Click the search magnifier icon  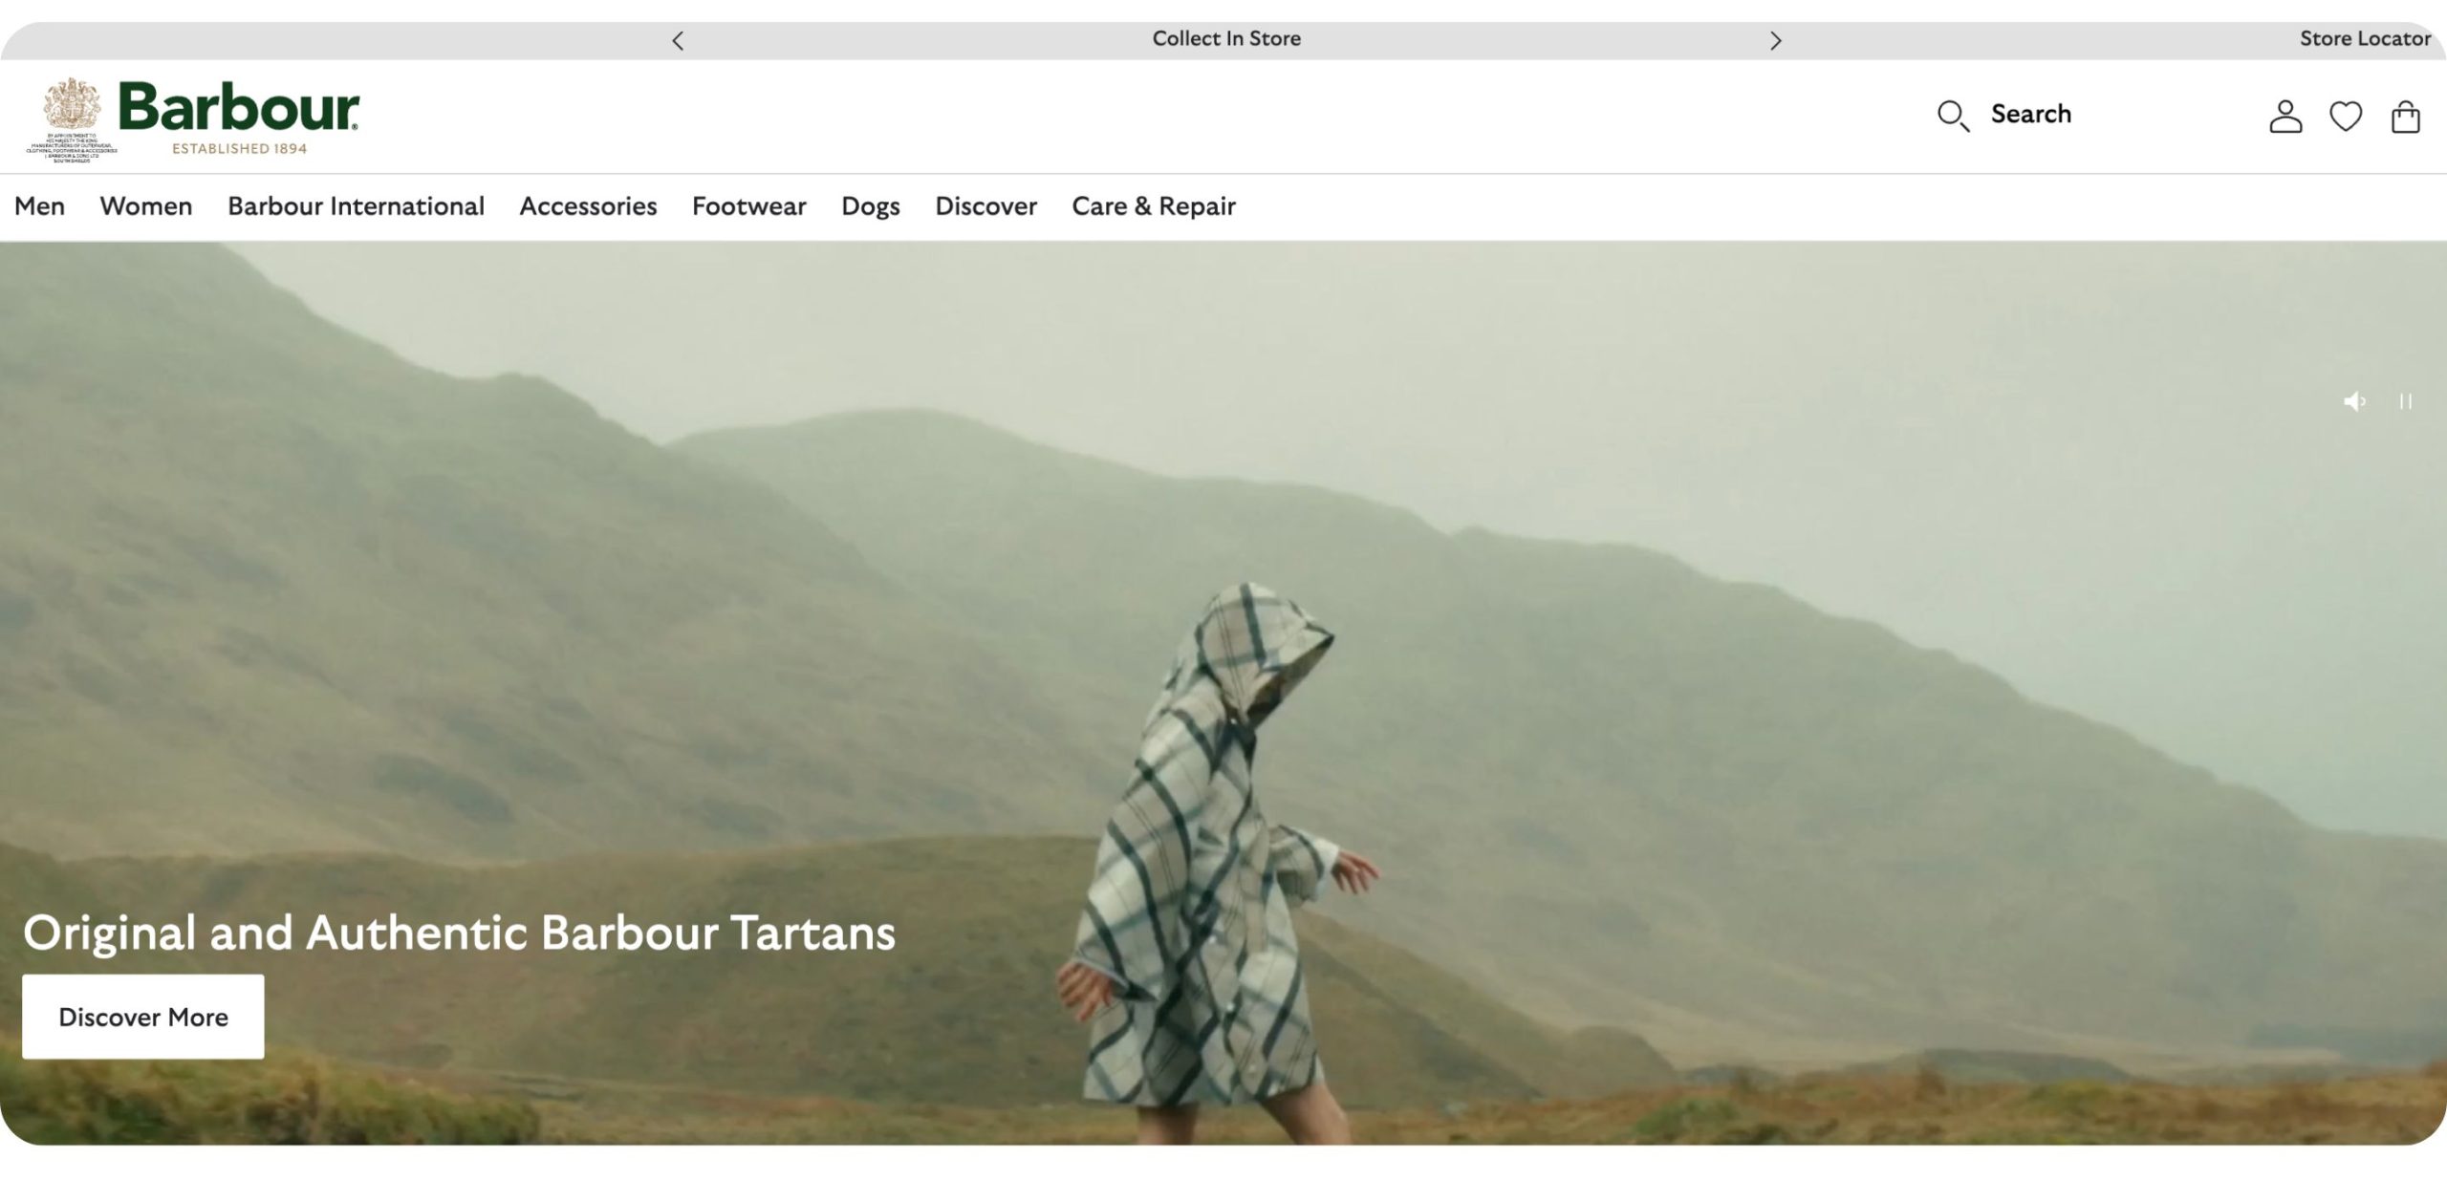click(1952, 116)
